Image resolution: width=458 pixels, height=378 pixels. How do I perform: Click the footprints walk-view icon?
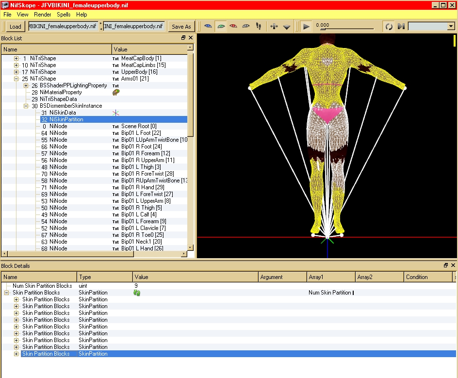[x=259, y=26]
